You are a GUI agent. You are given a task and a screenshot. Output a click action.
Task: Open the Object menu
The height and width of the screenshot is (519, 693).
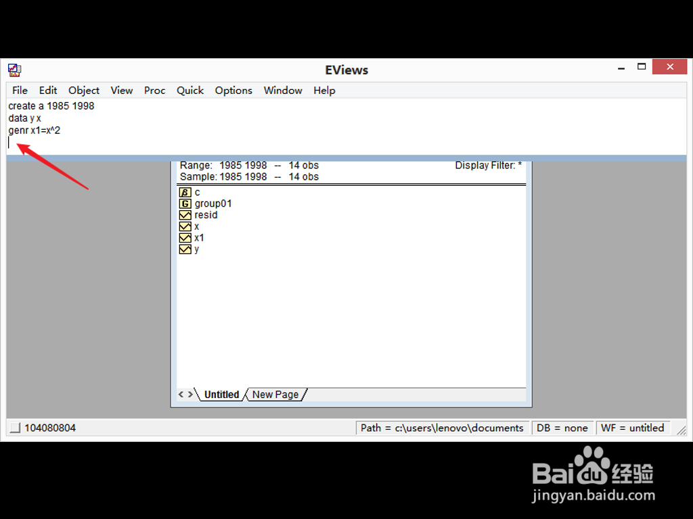coord(83,91)
